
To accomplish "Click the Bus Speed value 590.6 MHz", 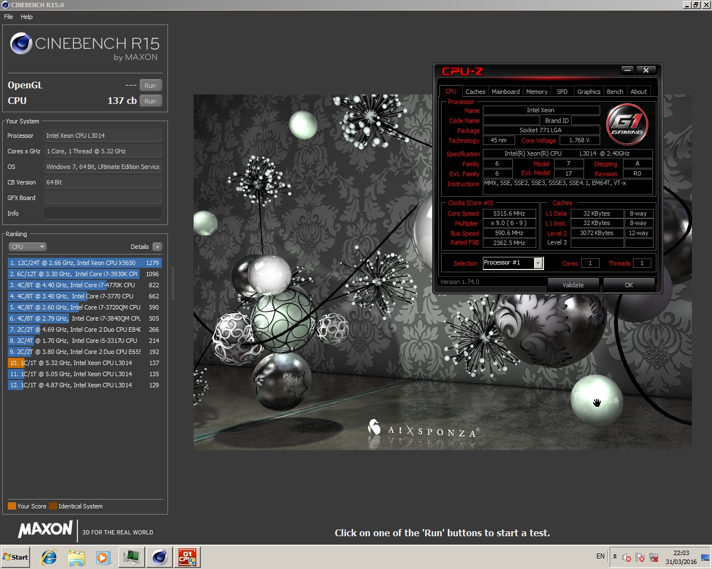I will (509, 233).
